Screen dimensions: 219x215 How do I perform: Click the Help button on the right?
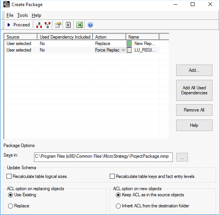[x=194, y=125]
